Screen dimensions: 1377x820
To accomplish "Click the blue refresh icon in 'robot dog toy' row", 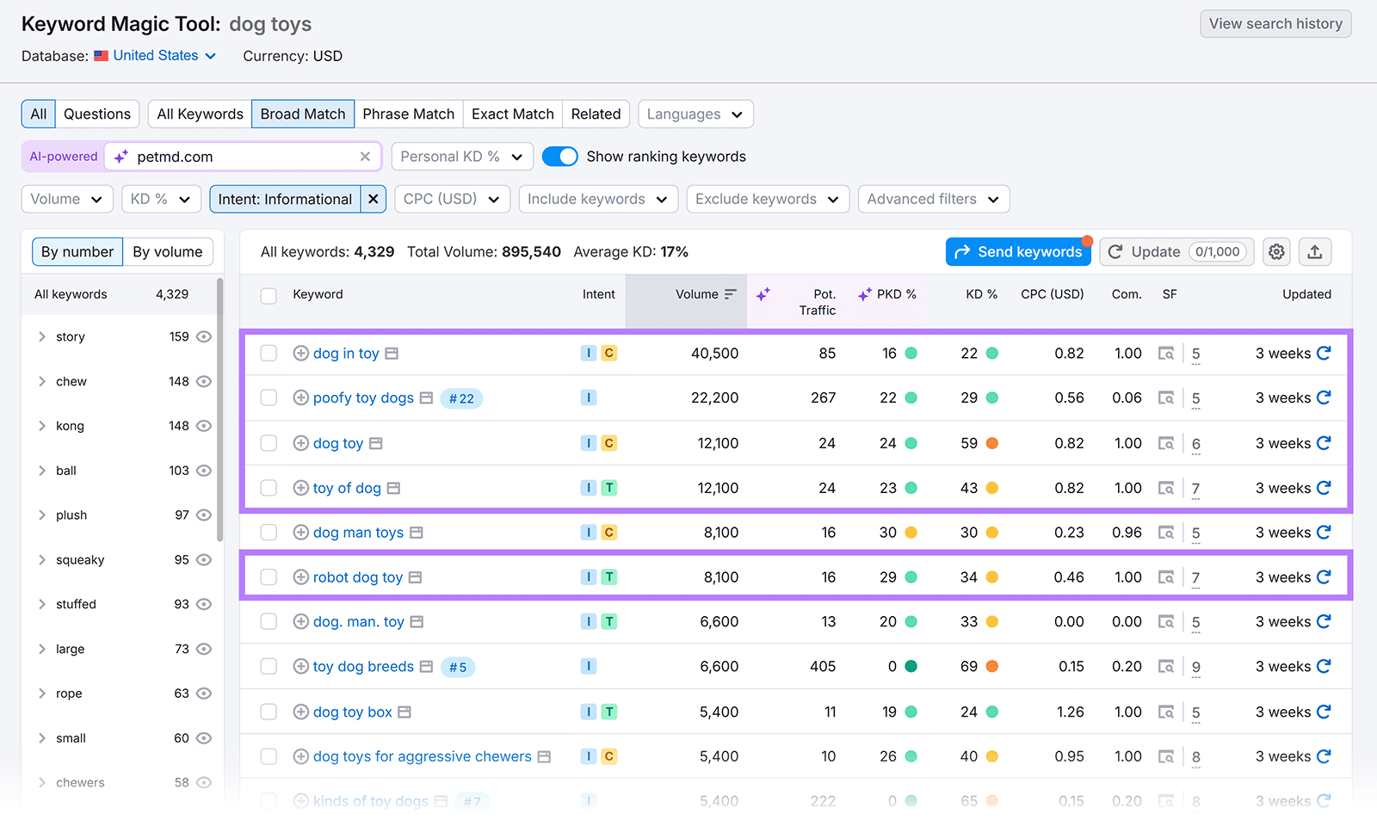I will click(x=1325, y=576).
